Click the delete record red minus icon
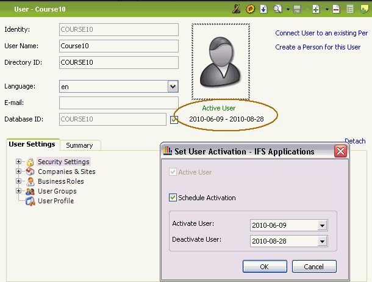 coord(336,9)
